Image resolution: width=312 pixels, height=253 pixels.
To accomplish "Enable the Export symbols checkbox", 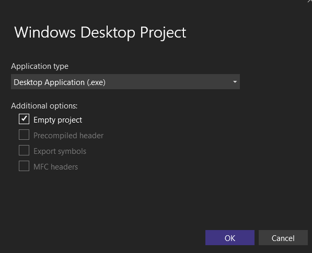I will coord(24,150).
